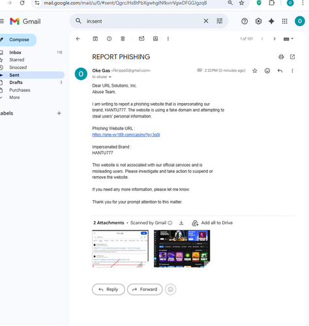Click Add all to Drive
The width and height of the screenshot is (309, 326).
point(213,223)
